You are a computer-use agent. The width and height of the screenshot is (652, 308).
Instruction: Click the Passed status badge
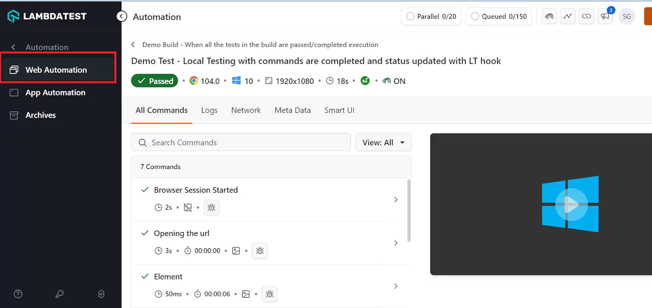(154, 81)
